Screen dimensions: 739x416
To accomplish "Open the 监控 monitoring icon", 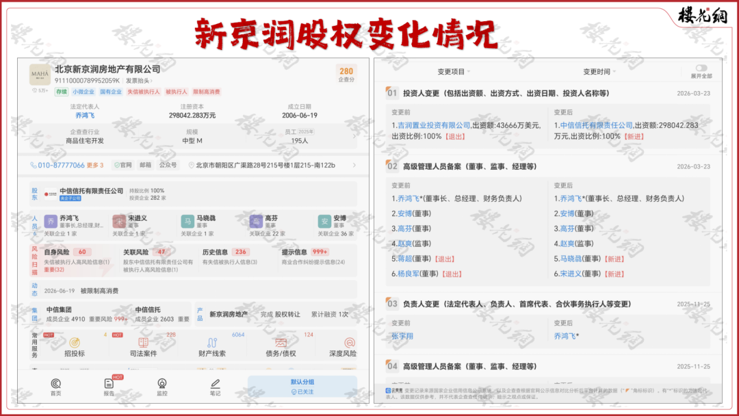I will 162,387.
